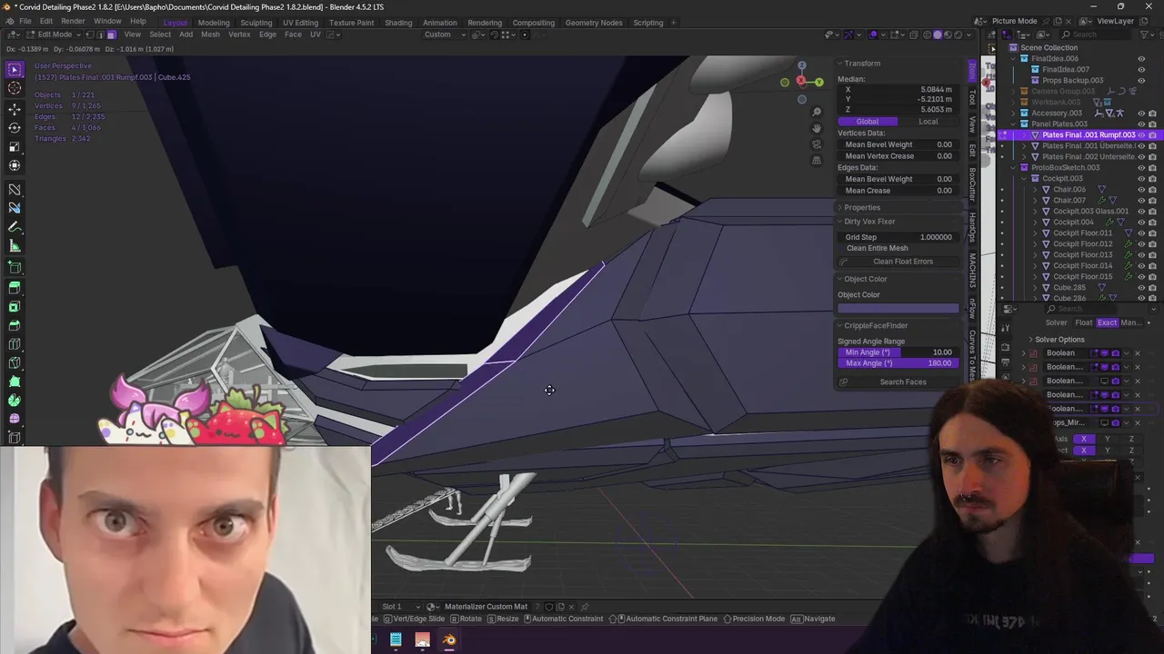This screenshot has width=1164, height=654.
Task: Click Clean Entire Mesh option
Action: pos(877,248)
